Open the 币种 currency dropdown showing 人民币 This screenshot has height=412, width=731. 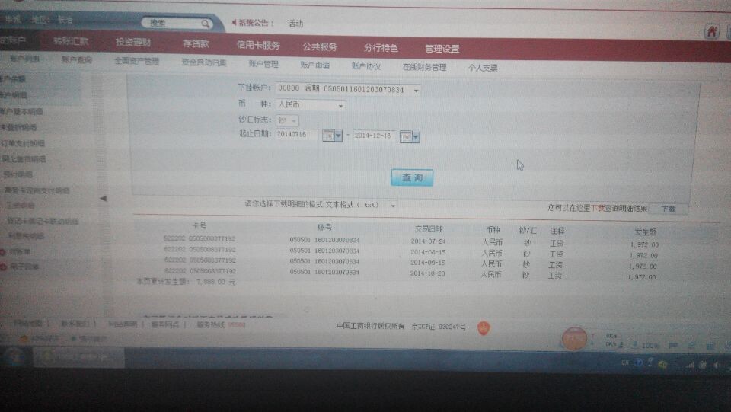tap(341, 106)
